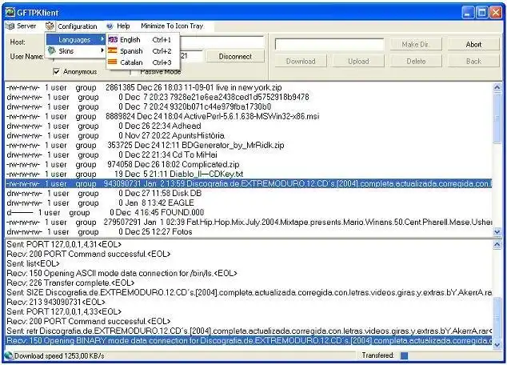Click the Disconnect button
507x365 pixels.
coord(235,56)
